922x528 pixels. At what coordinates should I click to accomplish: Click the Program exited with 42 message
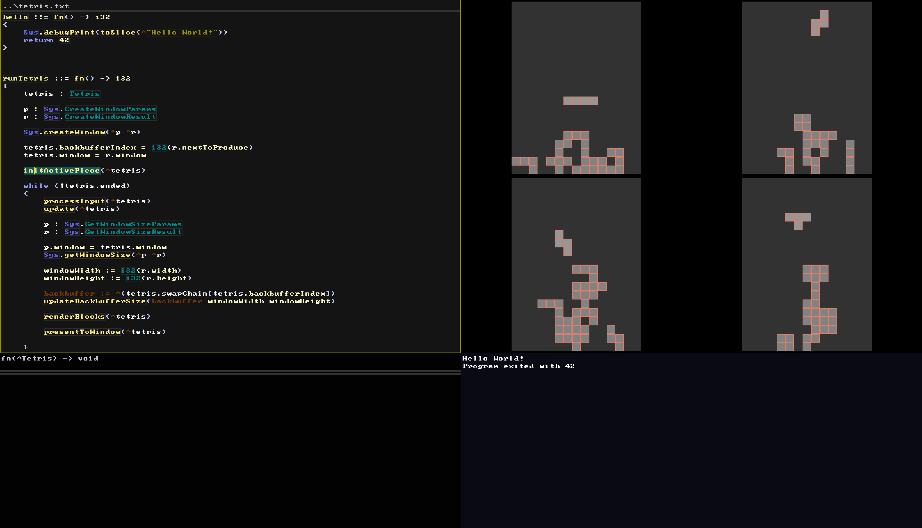518,366
